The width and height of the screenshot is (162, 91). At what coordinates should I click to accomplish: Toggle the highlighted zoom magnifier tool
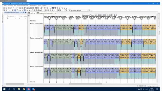coord(15,10)
